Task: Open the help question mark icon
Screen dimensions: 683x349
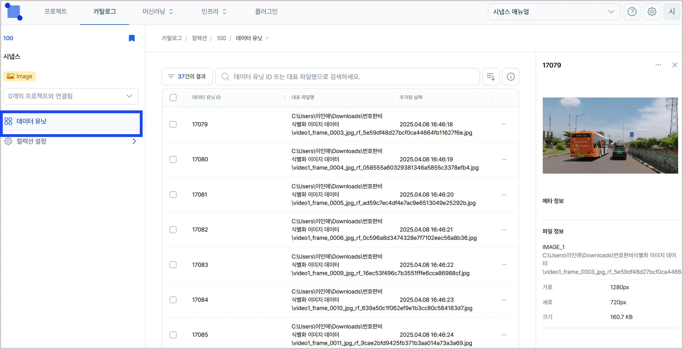Action: (x=632, y=12)
